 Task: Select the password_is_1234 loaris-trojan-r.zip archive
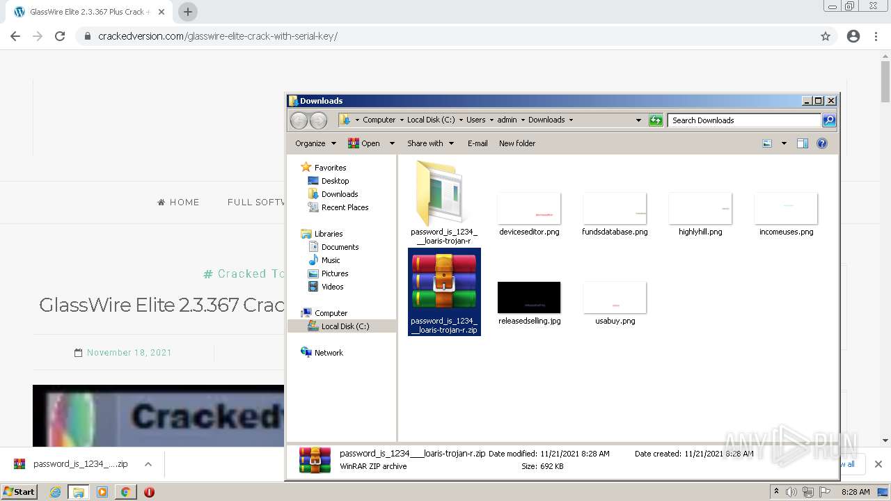[x=444, y=292]
